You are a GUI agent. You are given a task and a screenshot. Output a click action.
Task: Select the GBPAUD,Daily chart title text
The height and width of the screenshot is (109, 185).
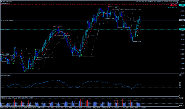[7, 1]
